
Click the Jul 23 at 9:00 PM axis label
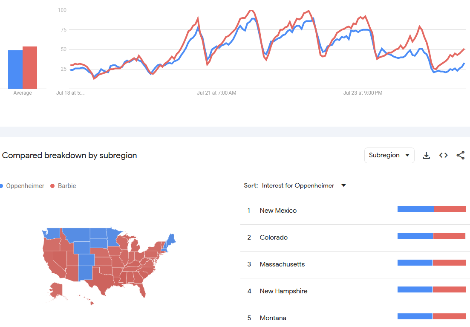[363, 93]
